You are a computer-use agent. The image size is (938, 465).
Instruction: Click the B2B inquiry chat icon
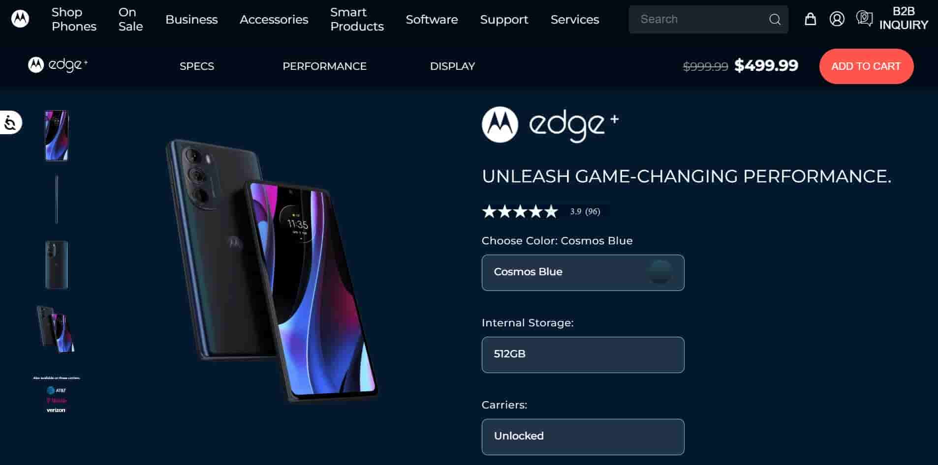(864, 19)
